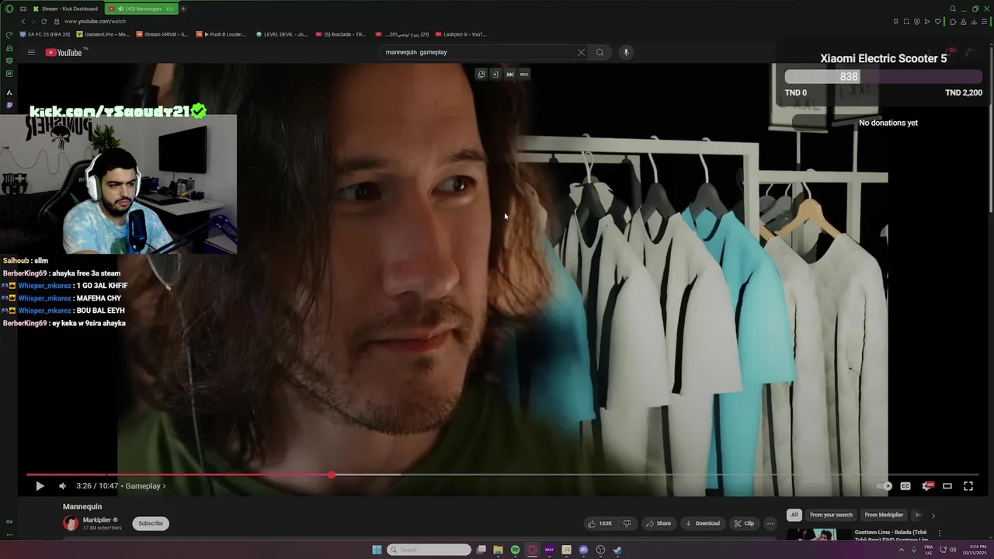Dislike the video
Screen dimensions: 994x559
(627, 523)
